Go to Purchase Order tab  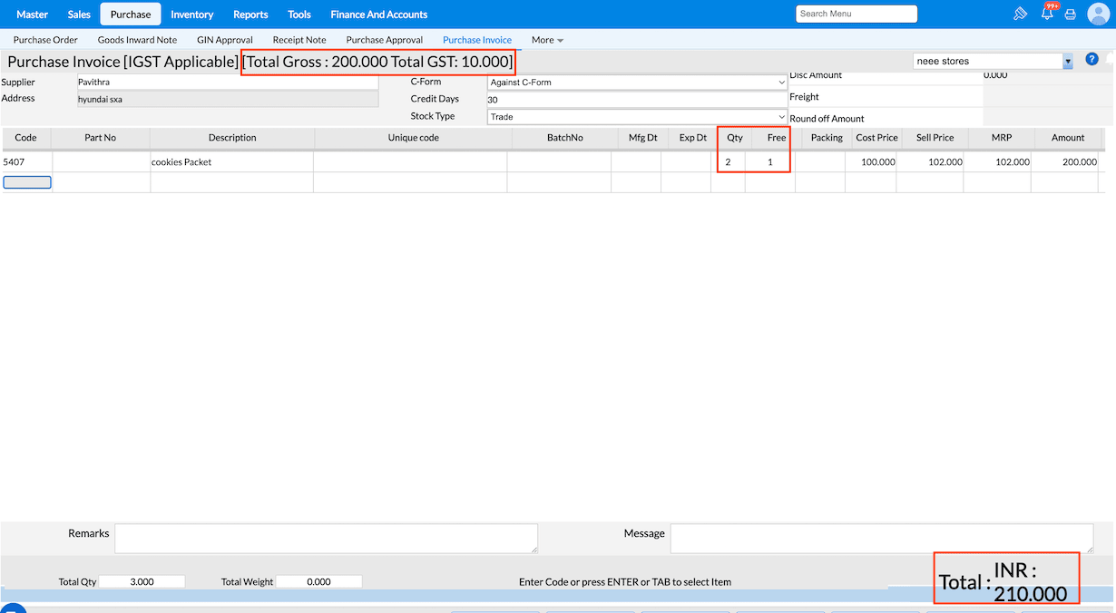tap(45, 40)
